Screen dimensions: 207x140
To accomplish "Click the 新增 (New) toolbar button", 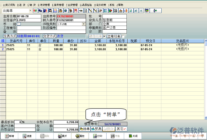I will [9, 136].
